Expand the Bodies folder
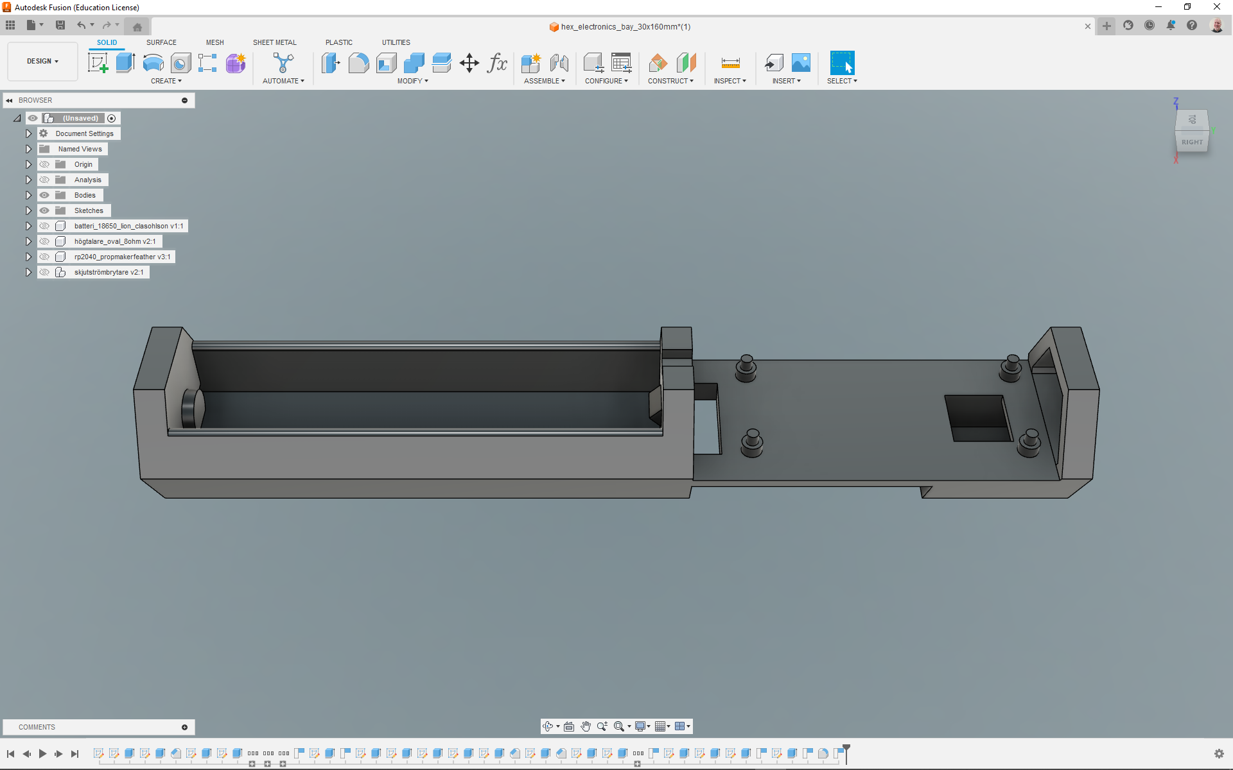The width and height of the screenshot is (1233, 770). pos(28,195)
